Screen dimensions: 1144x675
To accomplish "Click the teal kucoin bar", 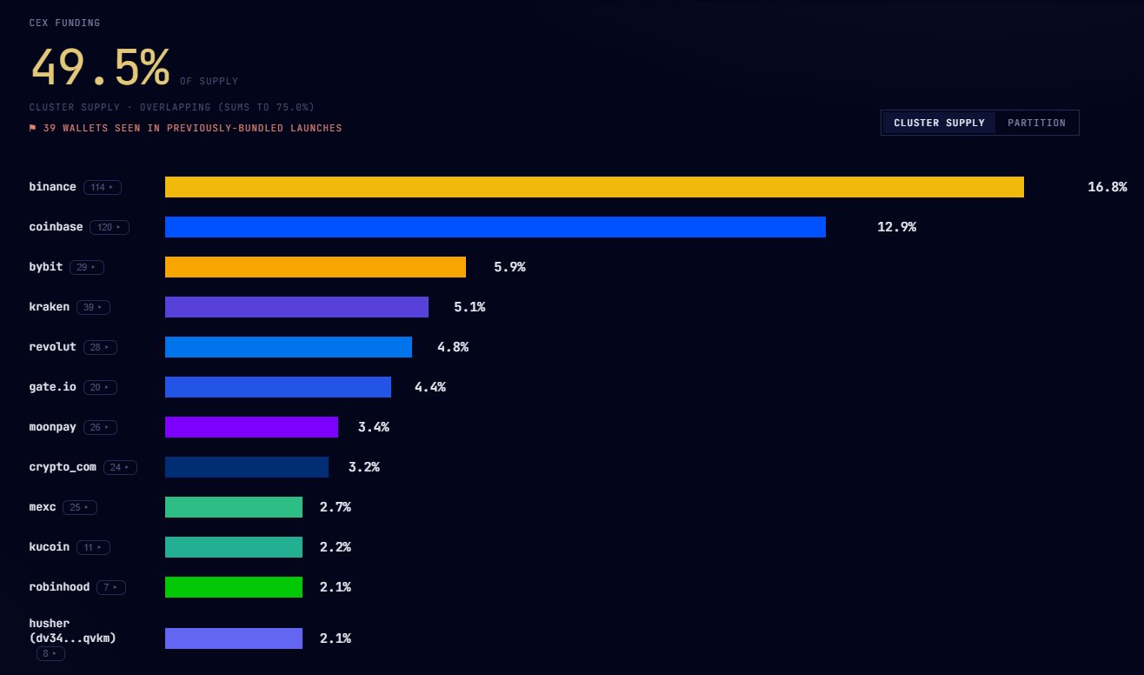I will [234, 547].
